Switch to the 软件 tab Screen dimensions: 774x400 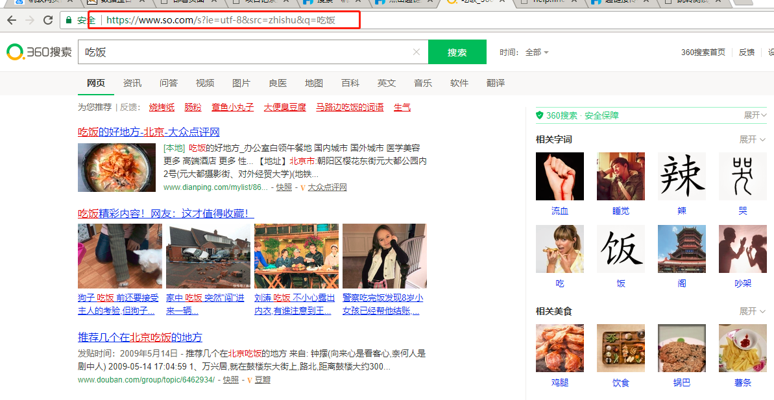tap(459, 83)
